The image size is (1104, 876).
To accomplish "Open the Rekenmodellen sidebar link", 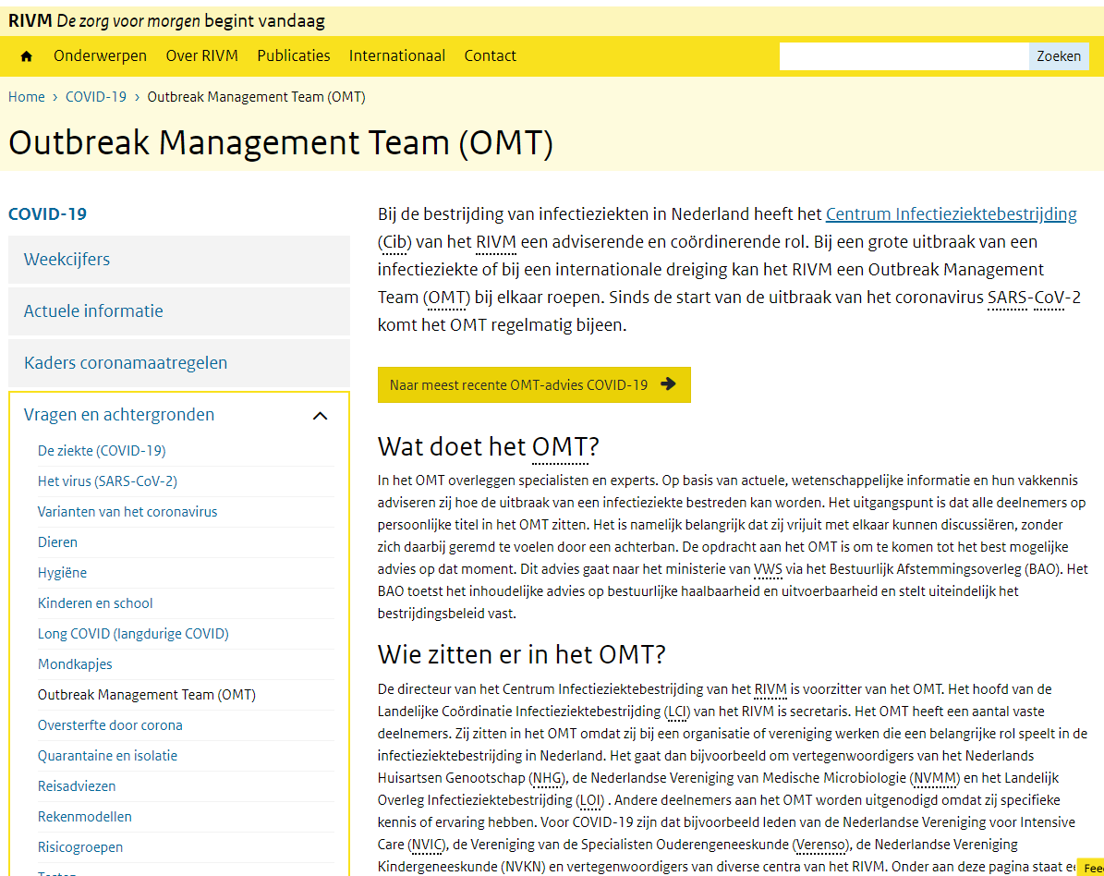I will coord(84,817).
